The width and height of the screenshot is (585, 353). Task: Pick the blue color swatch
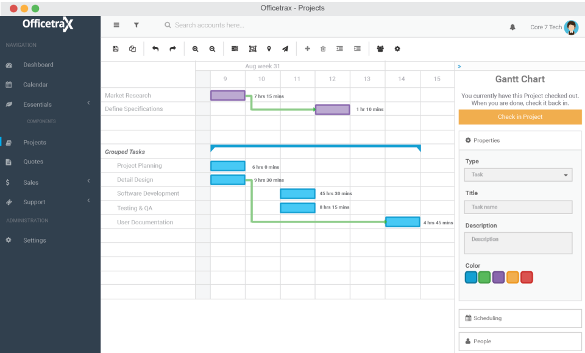(x=471, y=277)
